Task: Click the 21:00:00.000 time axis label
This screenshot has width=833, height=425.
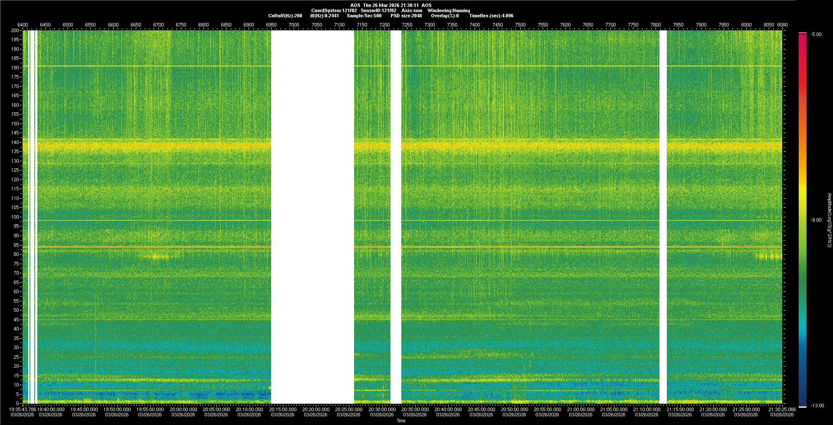Action: point(580,409)
